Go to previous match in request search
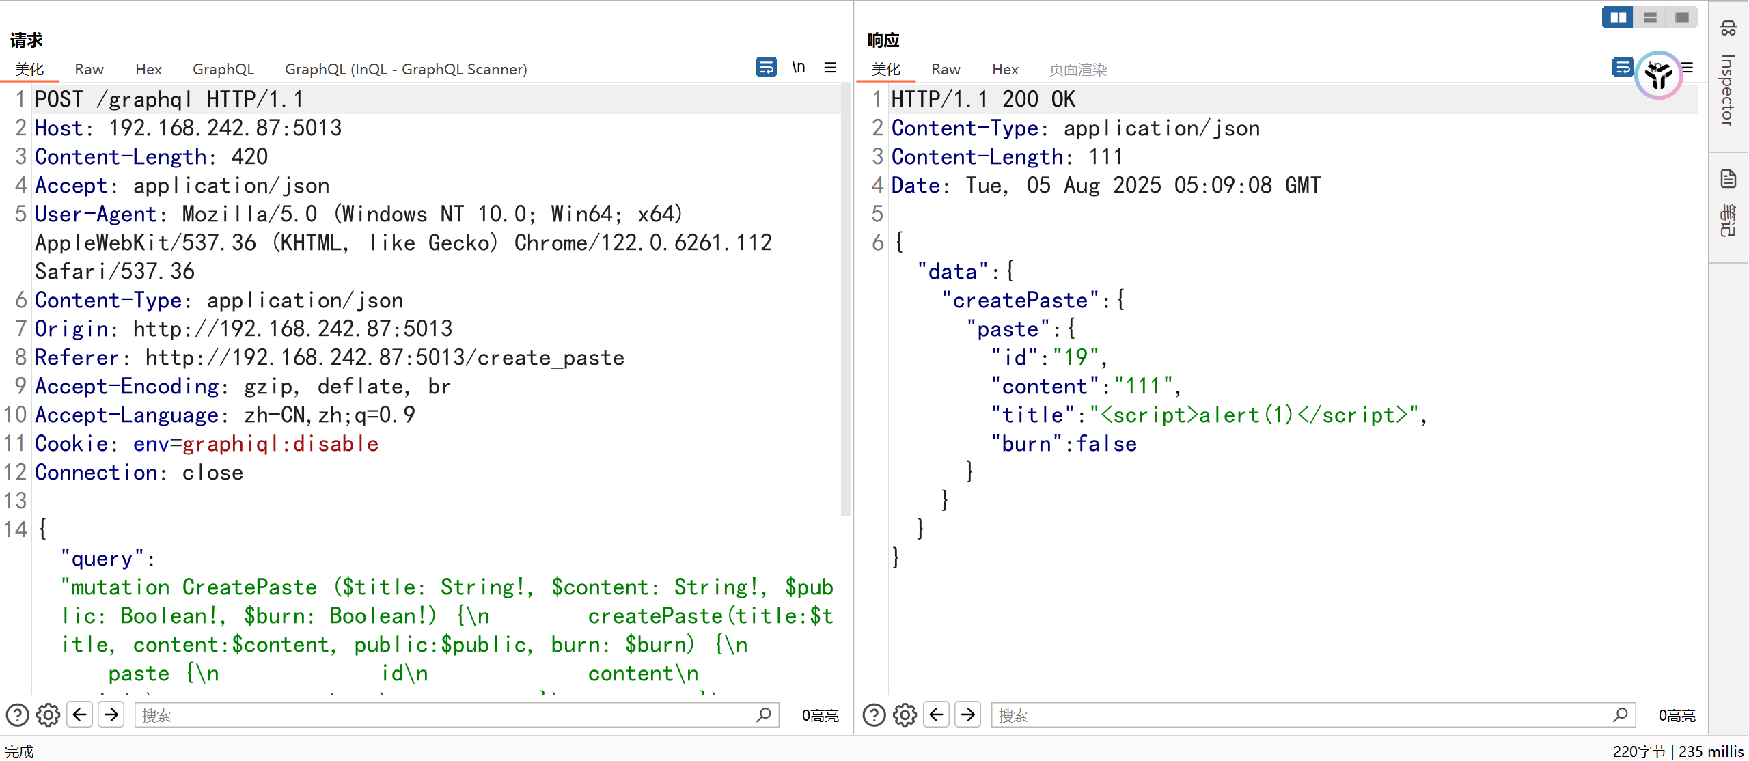 click(x=80, y=715)
